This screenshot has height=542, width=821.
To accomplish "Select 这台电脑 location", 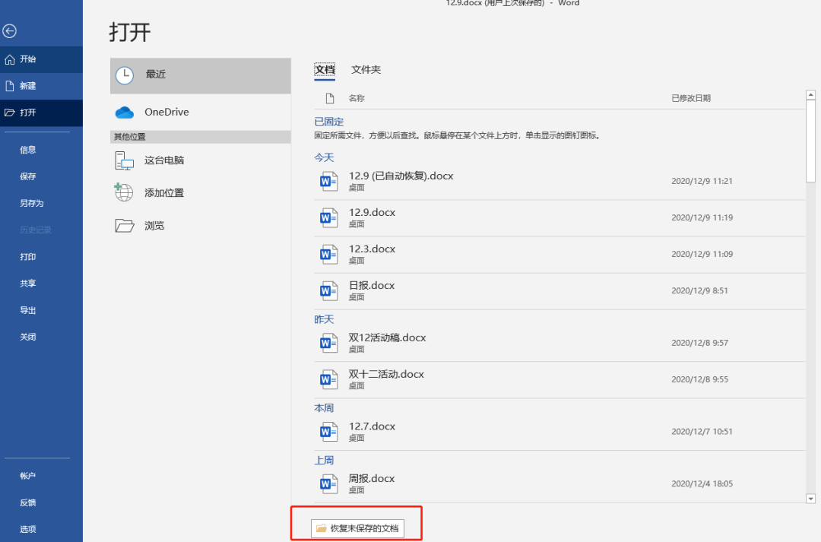I will [x=201, y=160].
